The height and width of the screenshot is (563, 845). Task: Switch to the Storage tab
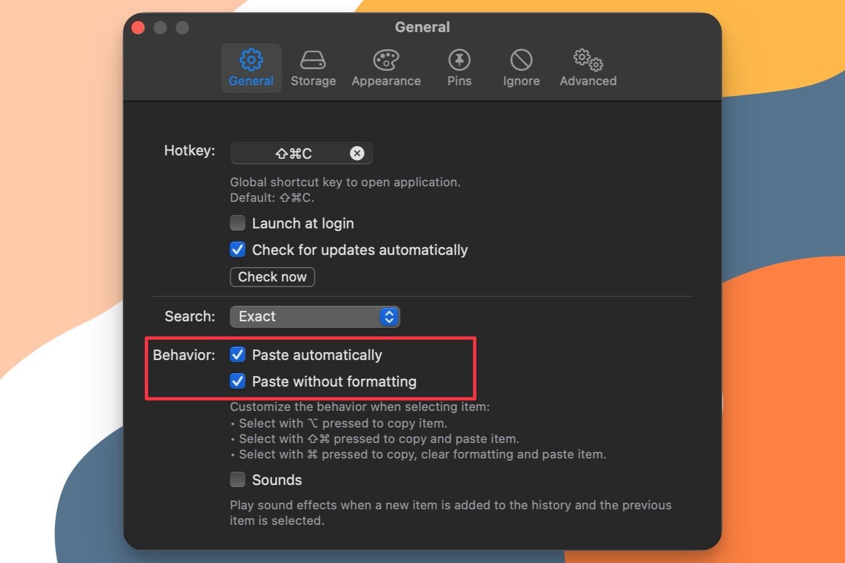pos(313,68)
